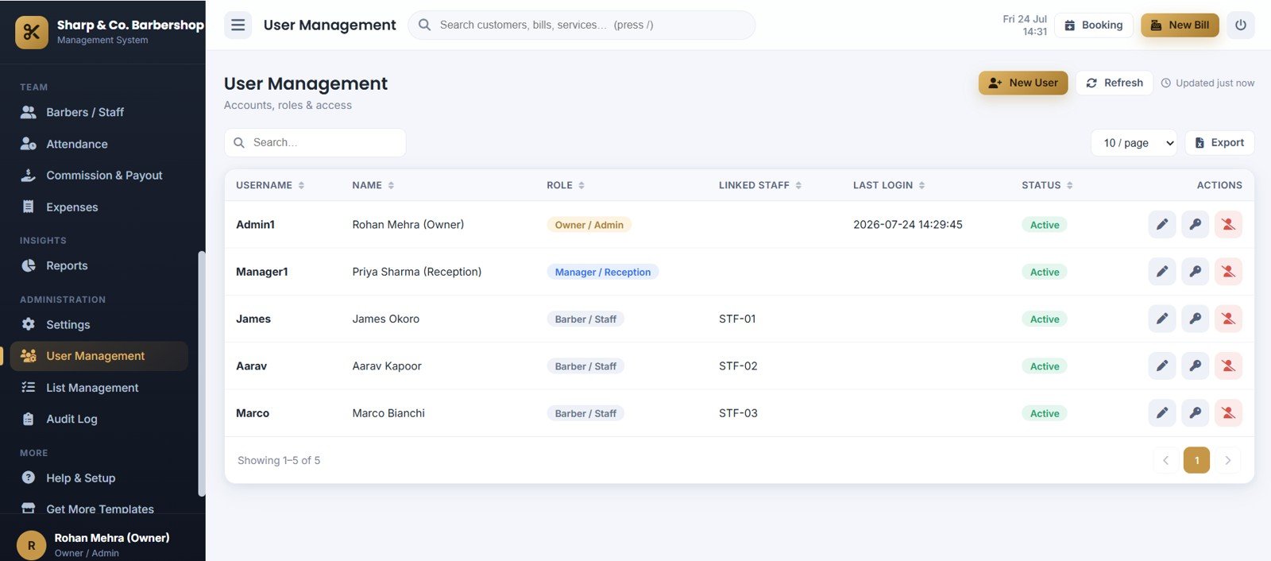The height and width of the screenshot is (561, 1271).
Task: Click the Booking button
Action: click(1094, 25)
